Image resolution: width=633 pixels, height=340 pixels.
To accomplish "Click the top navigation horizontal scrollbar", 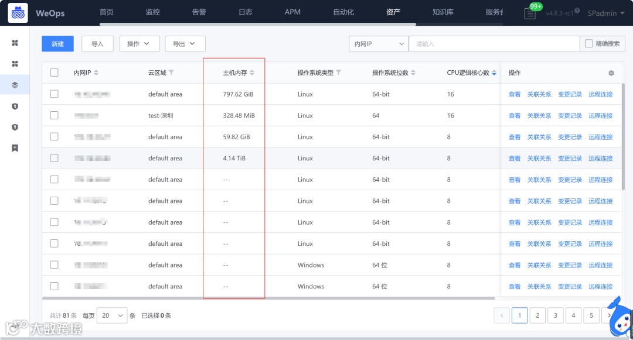I will tap(257, 25).
